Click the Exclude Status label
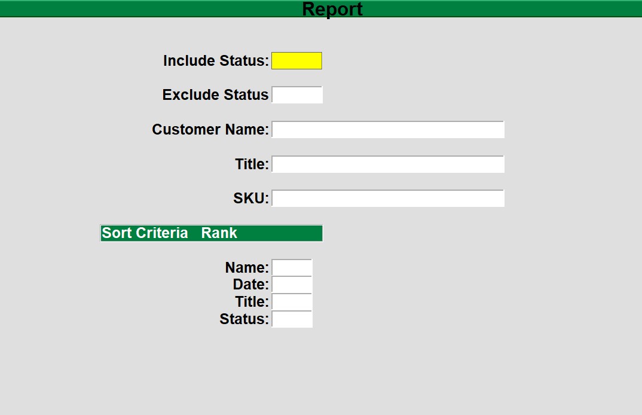Viewport: 642px width, 415px height. click(215, 94)
